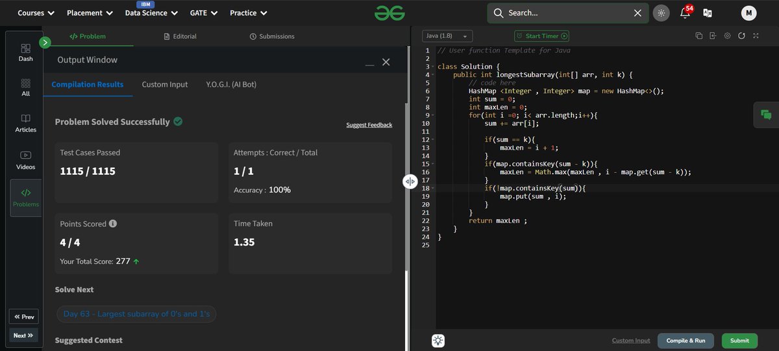Screen dimensions: 779x351
Task: Click into the Search field
Action: tap(568, 13)
